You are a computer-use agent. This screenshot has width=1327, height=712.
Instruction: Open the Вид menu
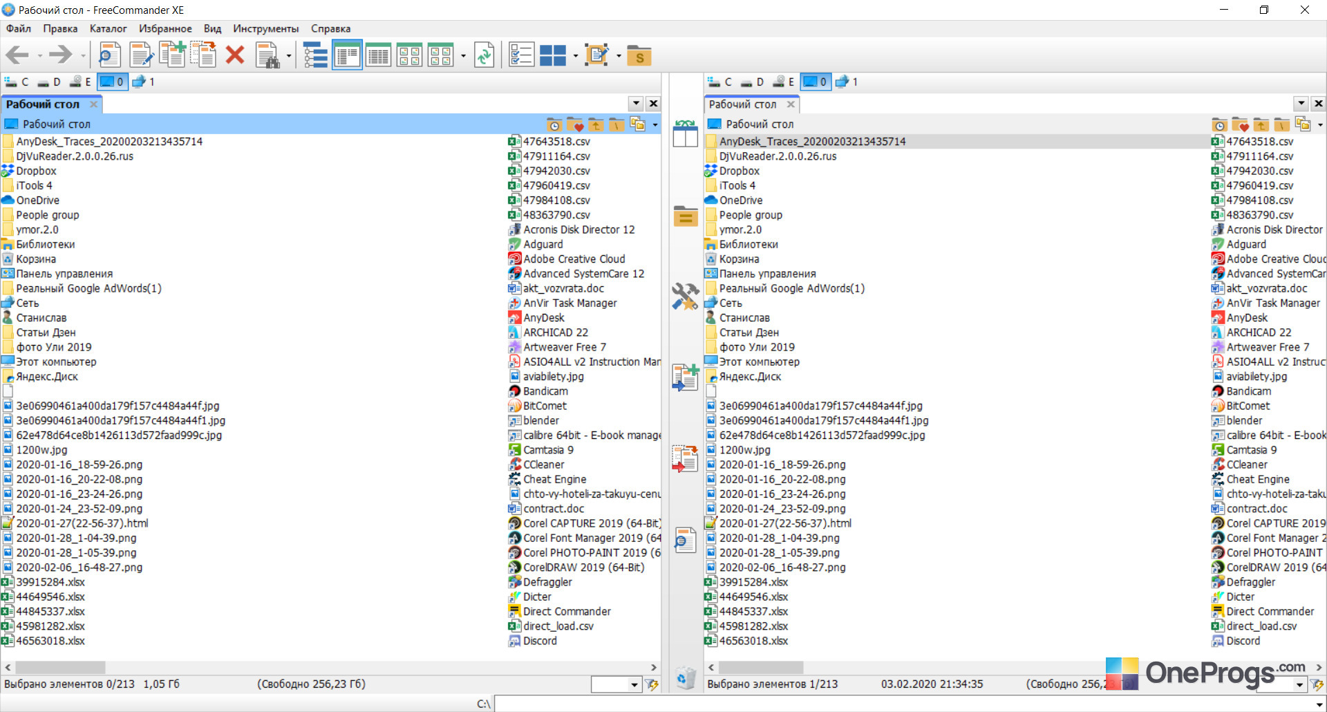[x=213, y=28]
